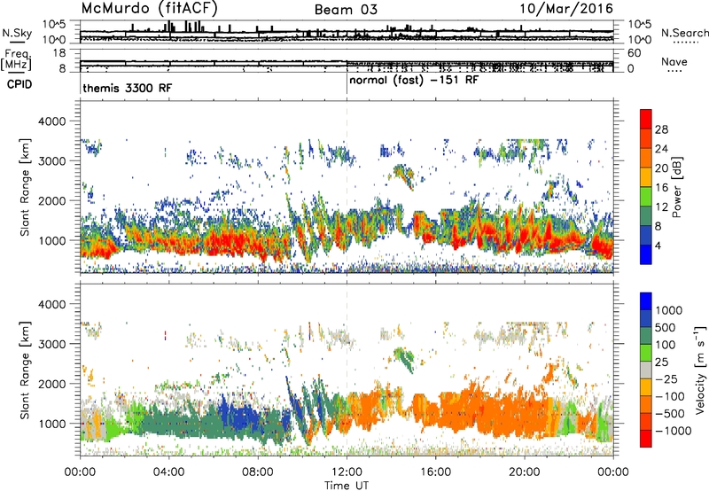Click the isolated echo near 14:30 at 2700 km in power panel

pyautogui.click(x=403, y=175)
